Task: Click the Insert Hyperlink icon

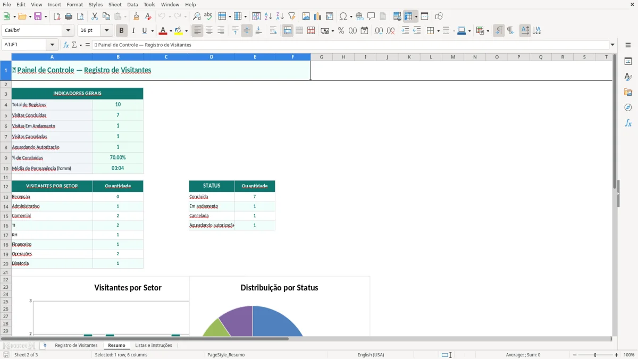Action: pyautogui.click(x=359, y=16)
